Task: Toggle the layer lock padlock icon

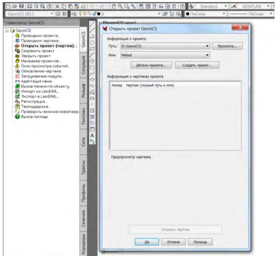Action: 95,14
